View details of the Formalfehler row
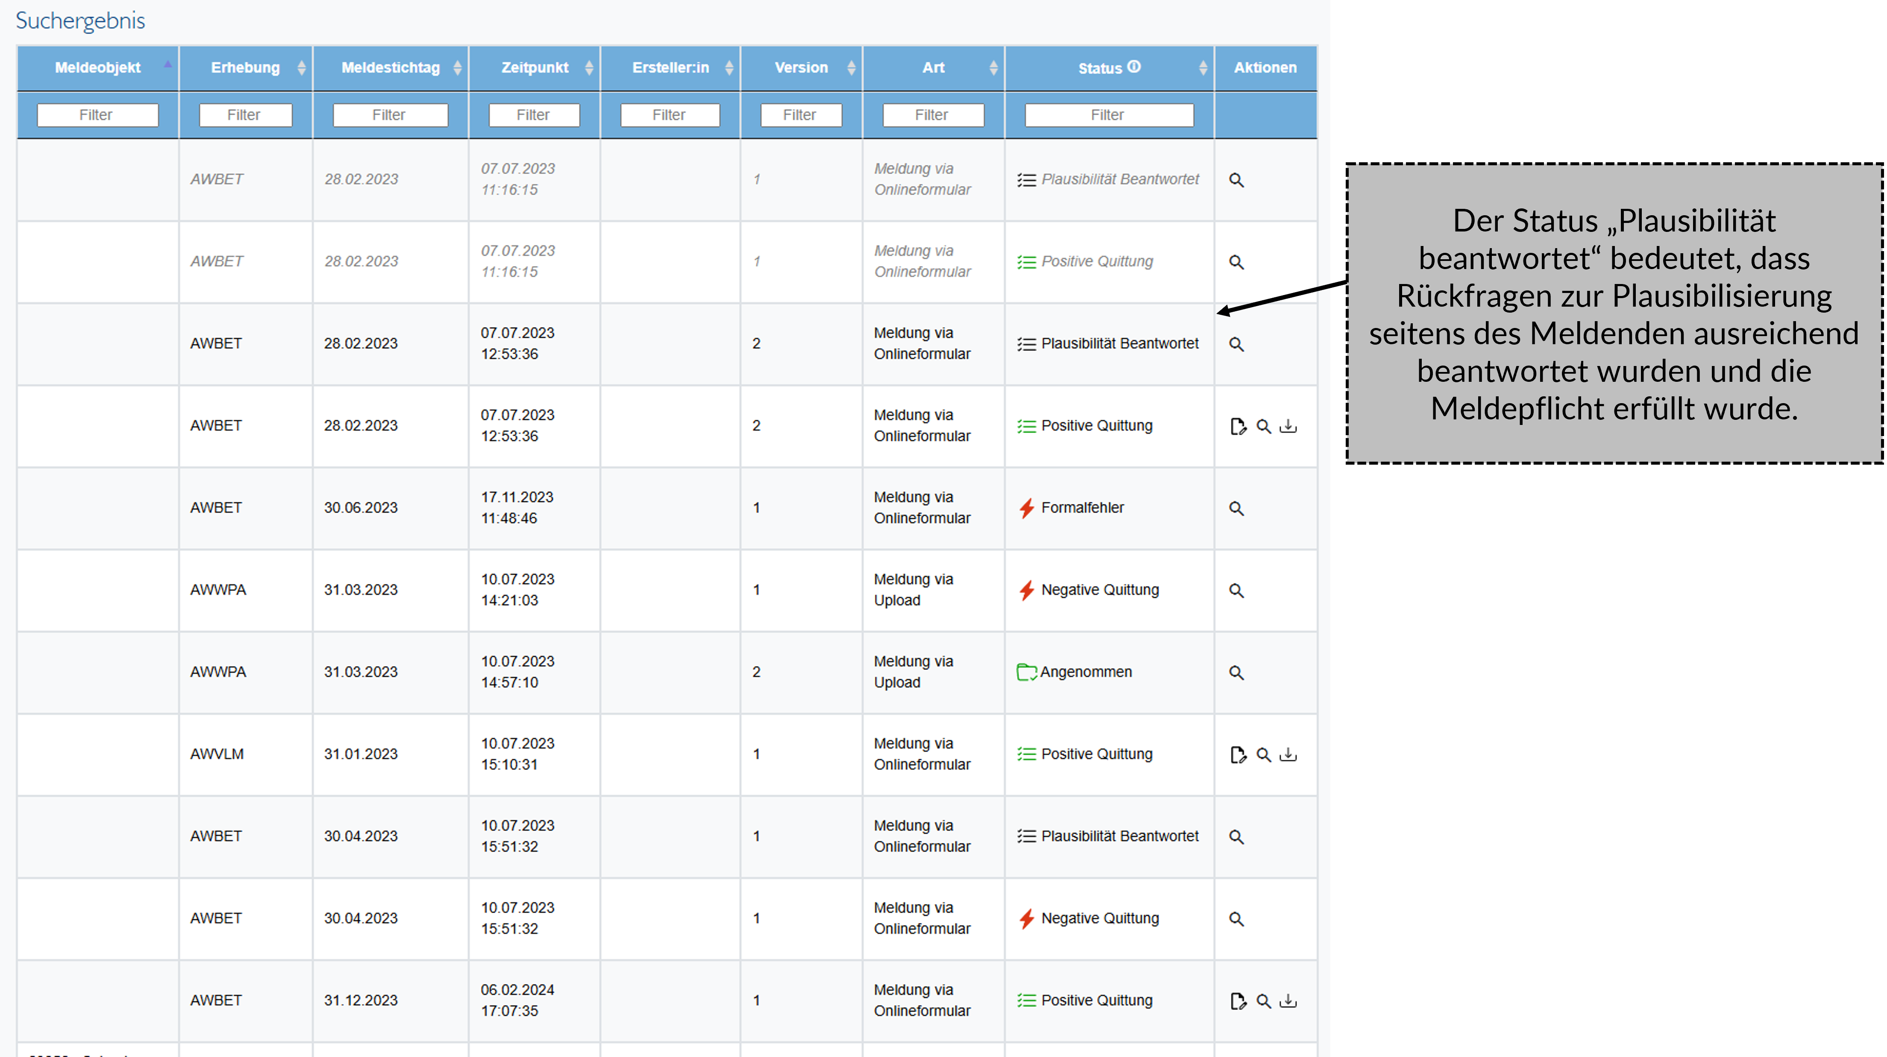 coord(1236,508)
